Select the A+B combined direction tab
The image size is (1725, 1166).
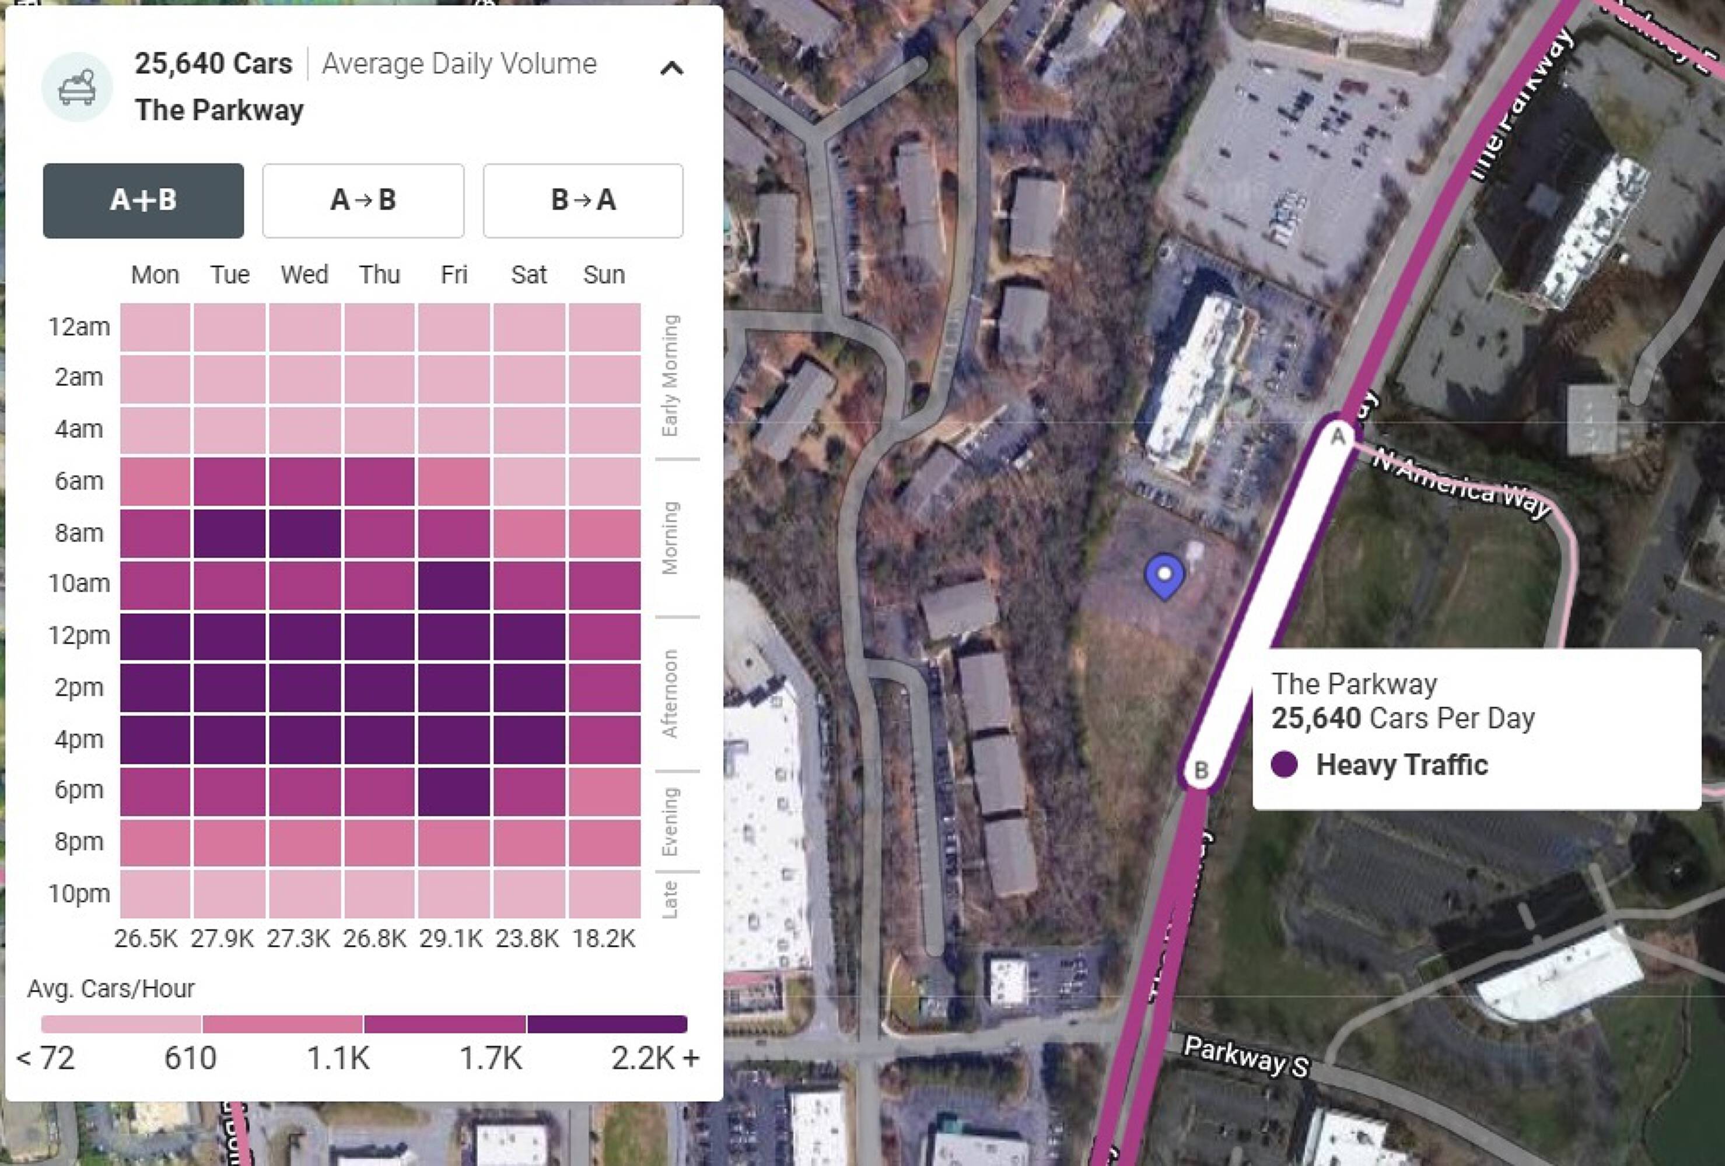point(144,201)
